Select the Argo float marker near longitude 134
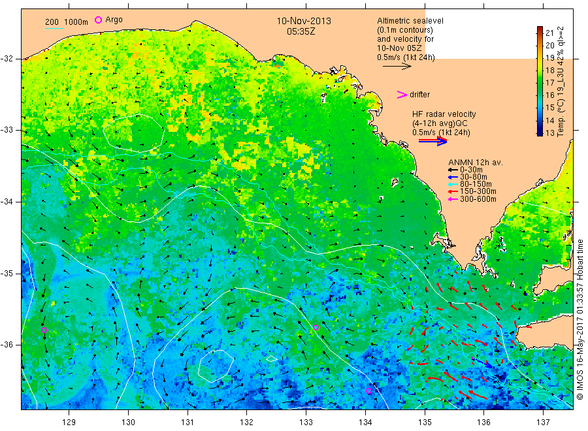 368,391
